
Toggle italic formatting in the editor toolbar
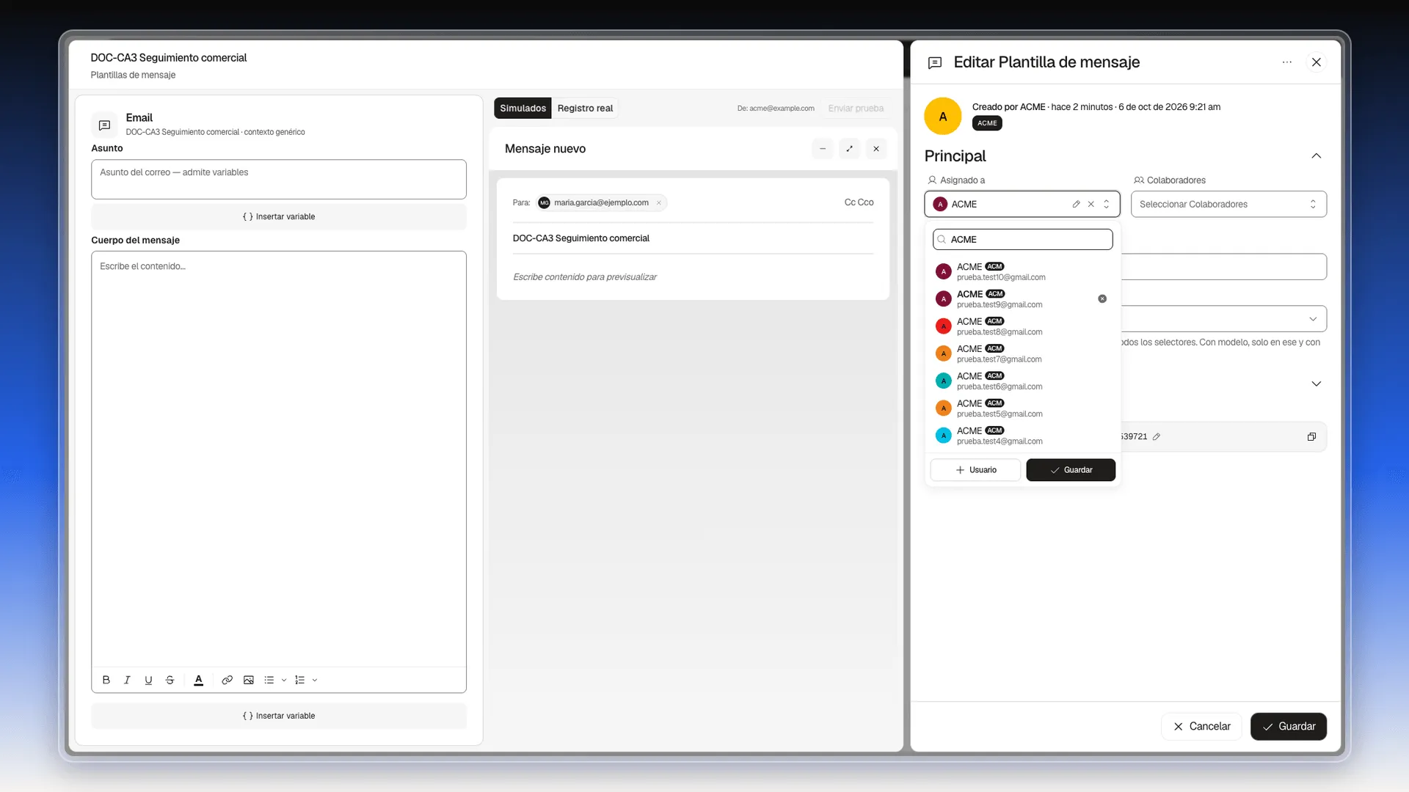click(x=127, y=680)
